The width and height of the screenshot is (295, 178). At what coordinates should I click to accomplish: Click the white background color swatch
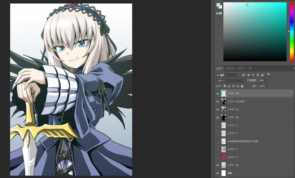221,7
